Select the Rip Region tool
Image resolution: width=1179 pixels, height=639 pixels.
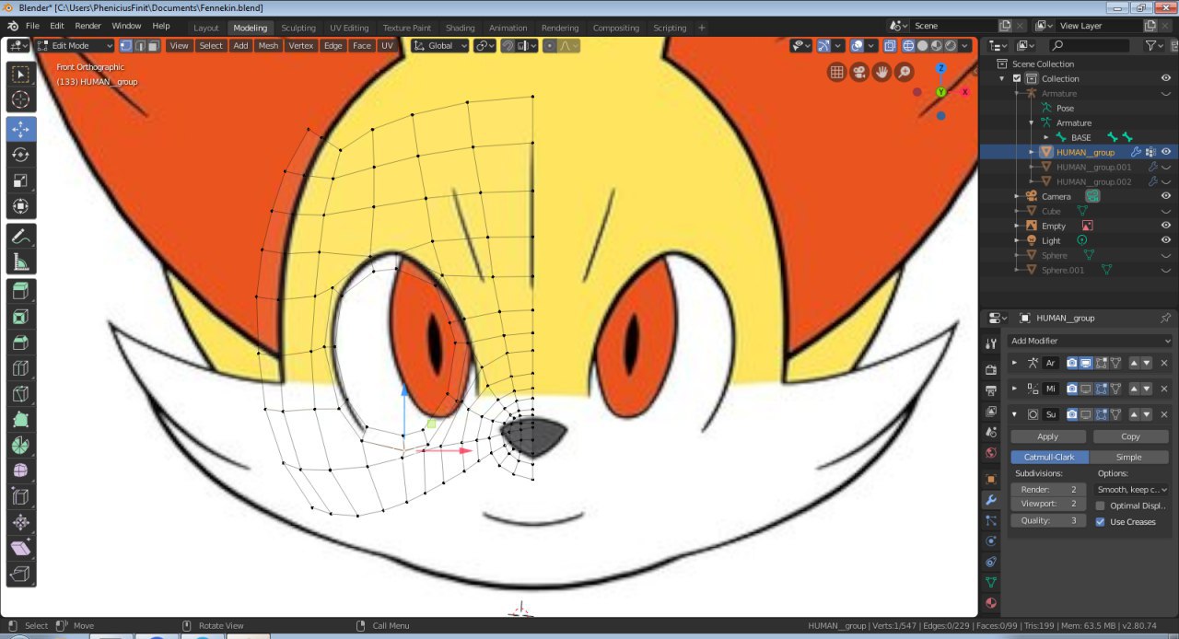point(21,575)
